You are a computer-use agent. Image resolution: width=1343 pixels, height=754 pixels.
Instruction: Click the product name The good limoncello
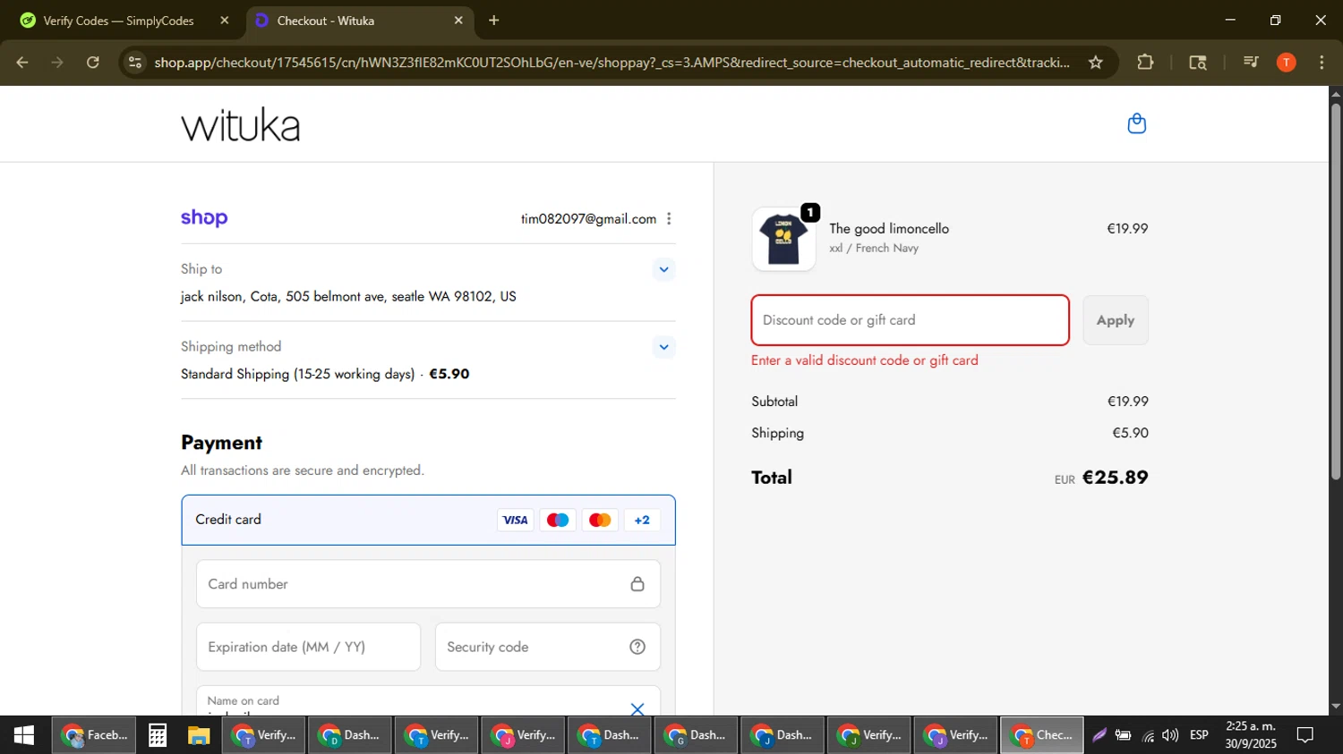(x=889, y=229)
